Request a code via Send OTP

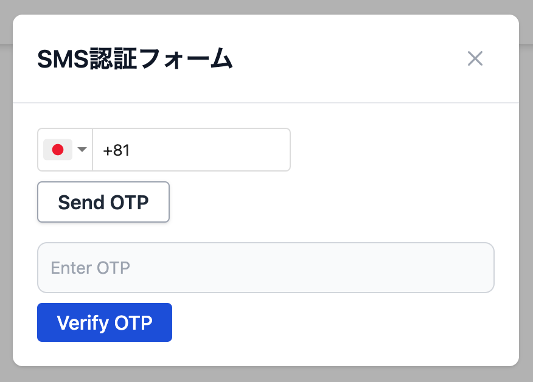tap(103, 202)
